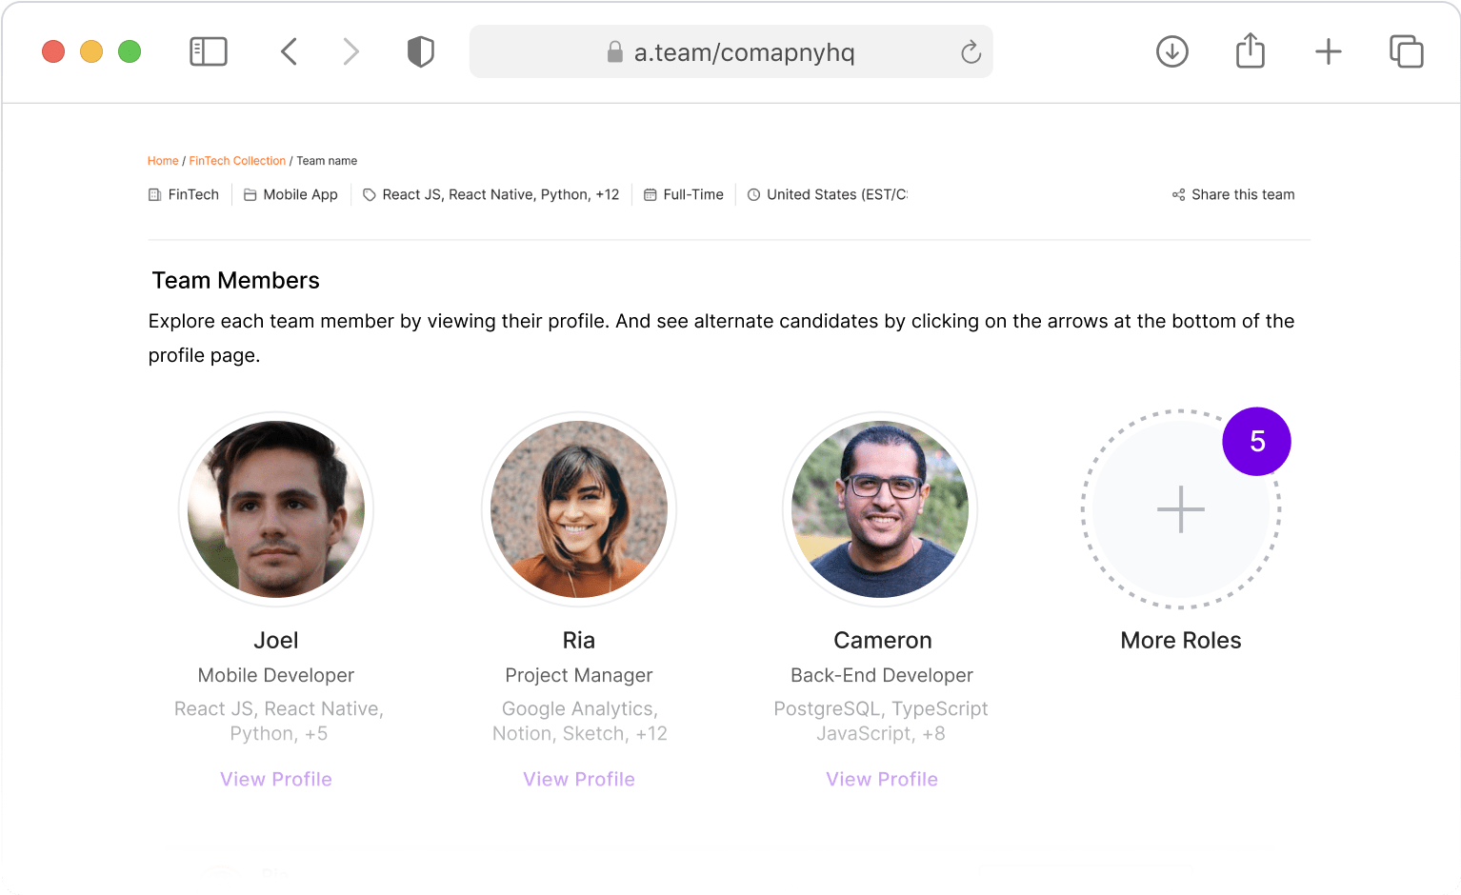Go back to previous page
The height and width of the screenshot is (895, 1461).
click(x=290, y=51)
